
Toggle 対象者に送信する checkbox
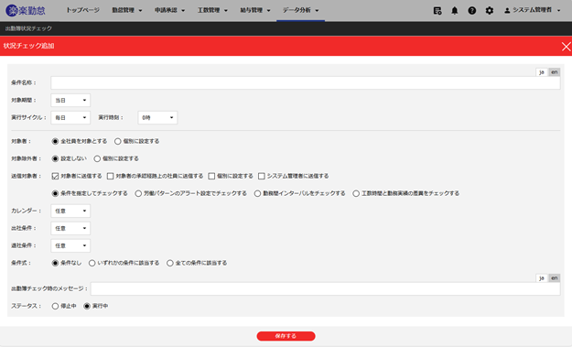(55, 176)
